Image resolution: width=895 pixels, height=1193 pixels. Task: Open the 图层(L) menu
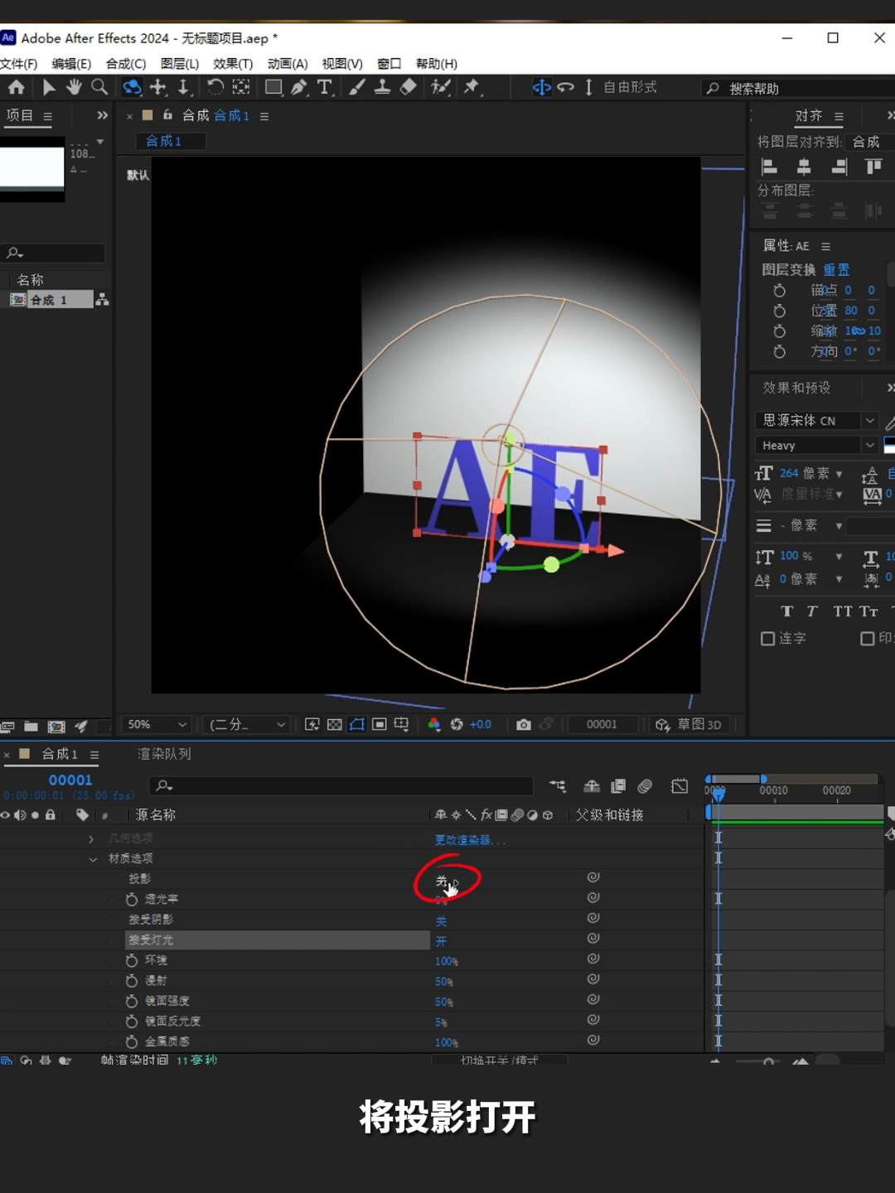click(180, 64)
